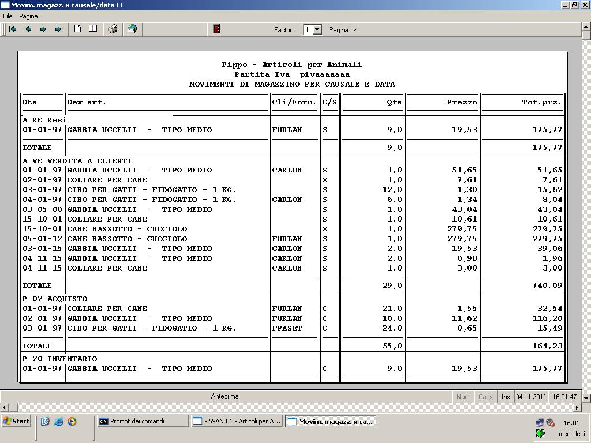591x443 pixels.
Task: Click the total value 164,23
Action: coord(547,346)
